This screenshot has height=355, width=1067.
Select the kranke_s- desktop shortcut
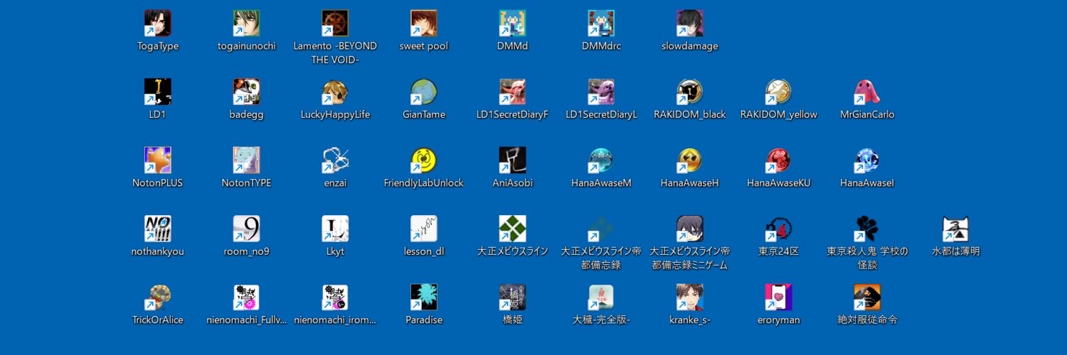690,297
